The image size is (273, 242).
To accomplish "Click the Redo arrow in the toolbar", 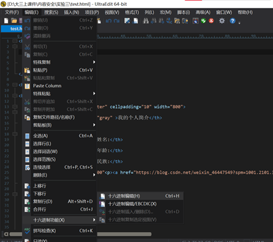I will coord(117,21).
